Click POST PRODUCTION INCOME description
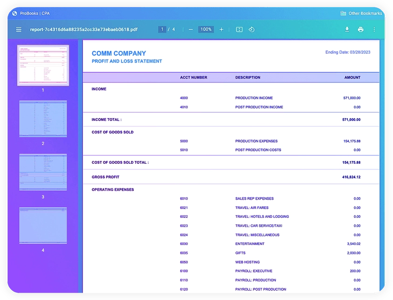 pos(259,107)
